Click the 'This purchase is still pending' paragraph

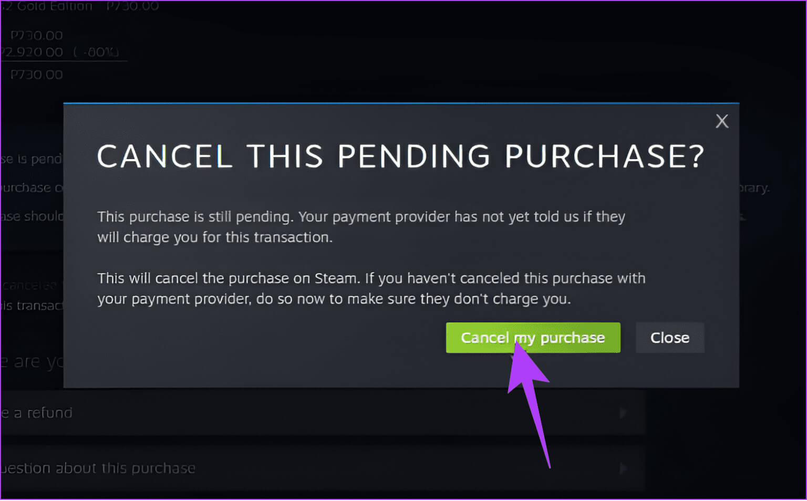[x=361, y=227]
